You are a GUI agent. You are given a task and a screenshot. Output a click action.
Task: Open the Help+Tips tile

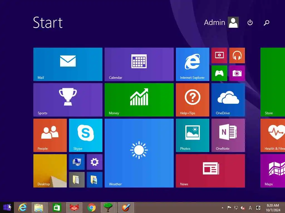pos(193,100)
